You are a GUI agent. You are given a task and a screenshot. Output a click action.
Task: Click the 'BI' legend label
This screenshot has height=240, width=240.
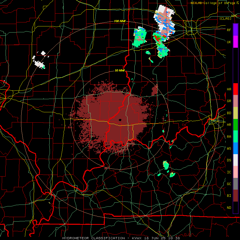229,196
